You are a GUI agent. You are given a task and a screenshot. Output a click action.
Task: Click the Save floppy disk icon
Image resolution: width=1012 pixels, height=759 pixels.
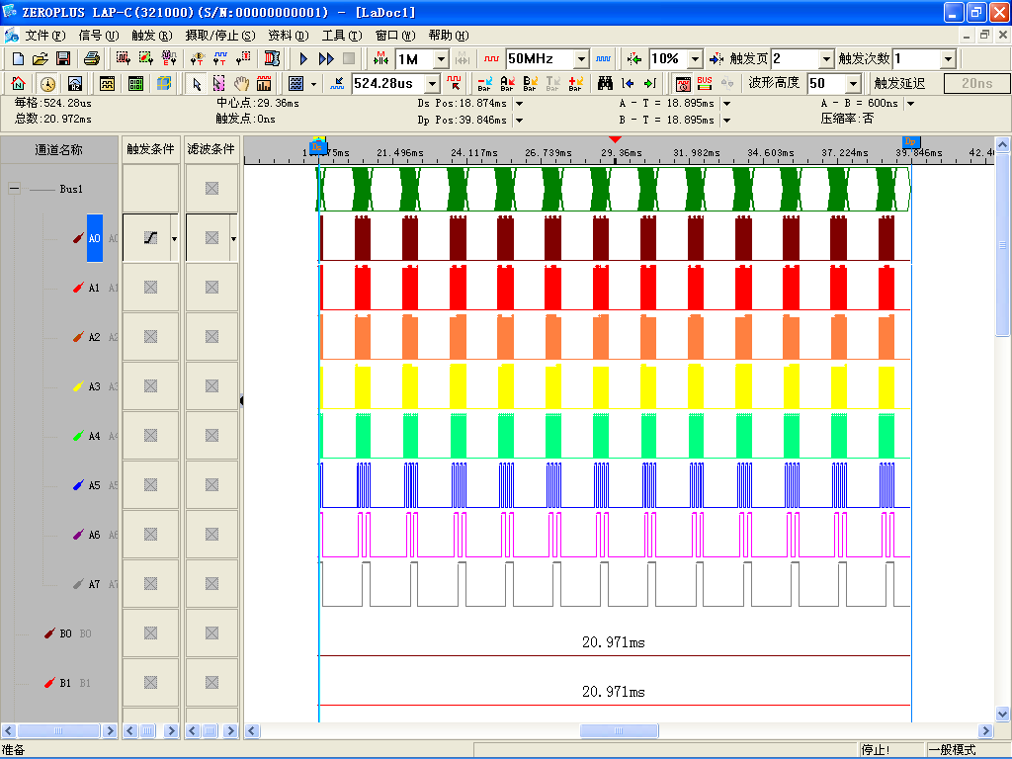click(x=62, y=59)
